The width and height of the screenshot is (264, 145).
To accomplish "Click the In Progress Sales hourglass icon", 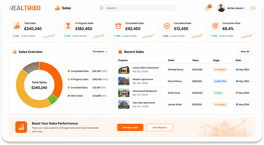I will [68, 26].
